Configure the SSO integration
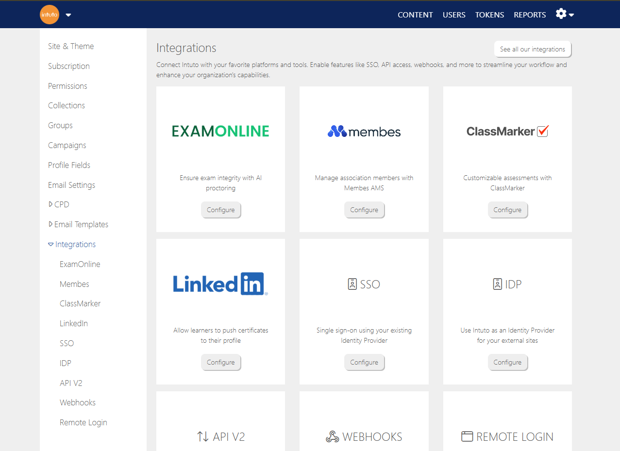 364,362
